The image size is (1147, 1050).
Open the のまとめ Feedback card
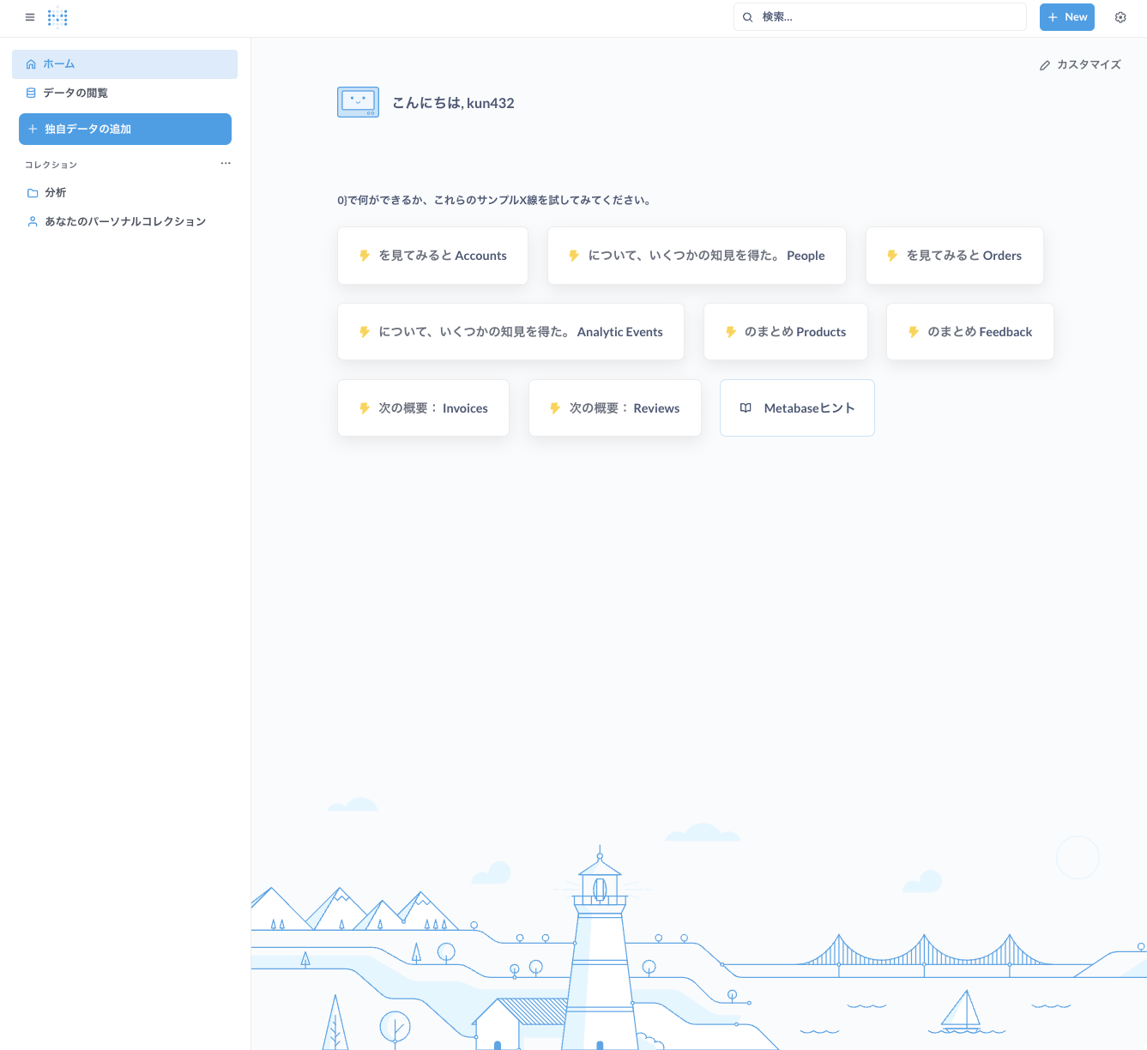pos(969,332)
